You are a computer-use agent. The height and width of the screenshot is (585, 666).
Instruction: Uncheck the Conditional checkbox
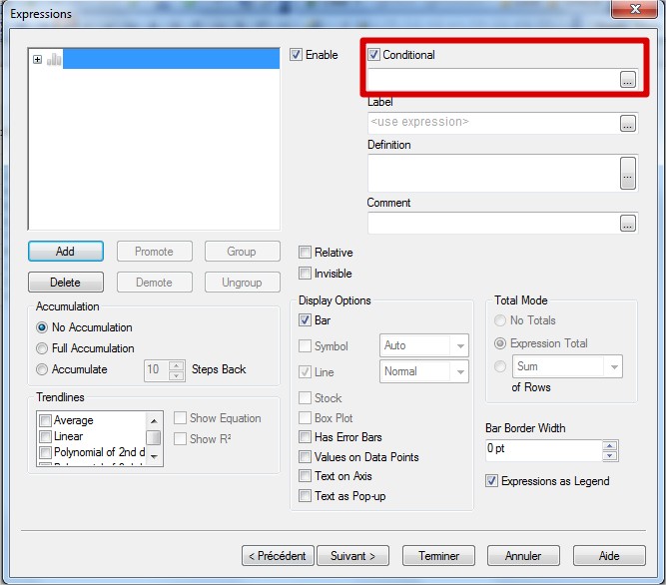click(x=373, y=54)
